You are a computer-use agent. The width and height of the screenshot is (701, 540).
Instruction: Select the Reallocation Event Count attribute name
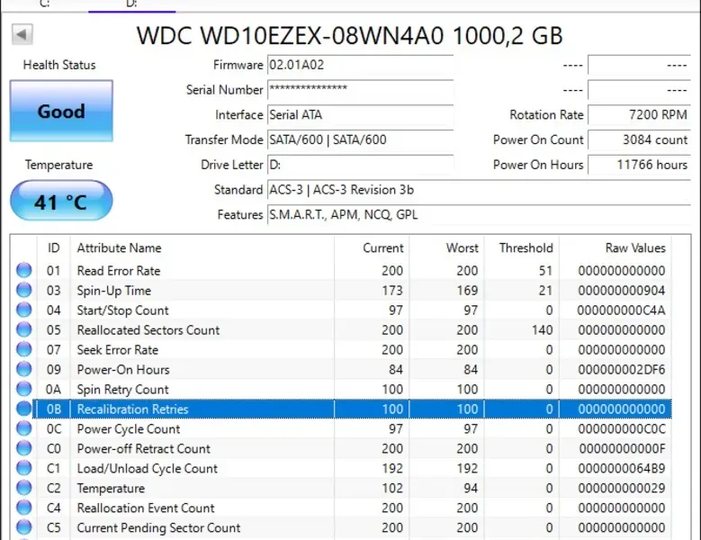(x=146, y=508)
